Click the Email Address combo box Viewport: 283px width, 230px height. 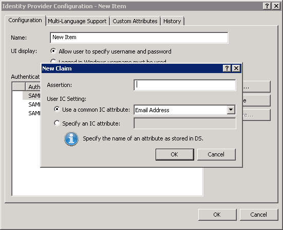pos(184,110)
